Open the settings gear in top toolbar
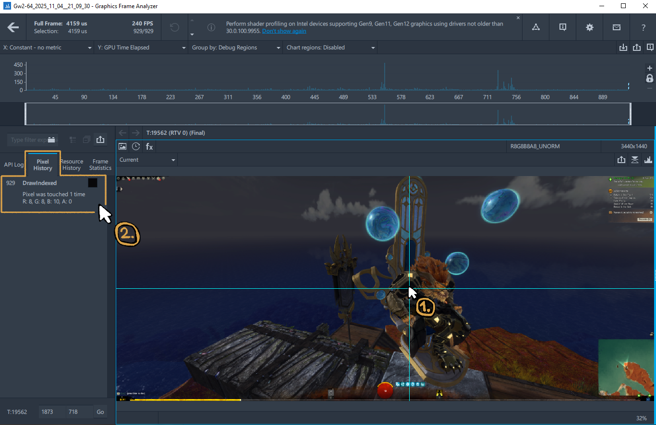Image resolution: width=656 pixels, height=425 pixels. pos(590,27)
